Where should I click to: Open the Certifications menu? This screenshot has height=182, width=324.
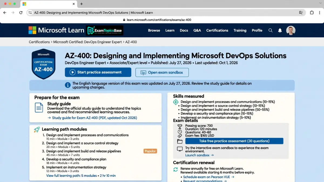217,30
